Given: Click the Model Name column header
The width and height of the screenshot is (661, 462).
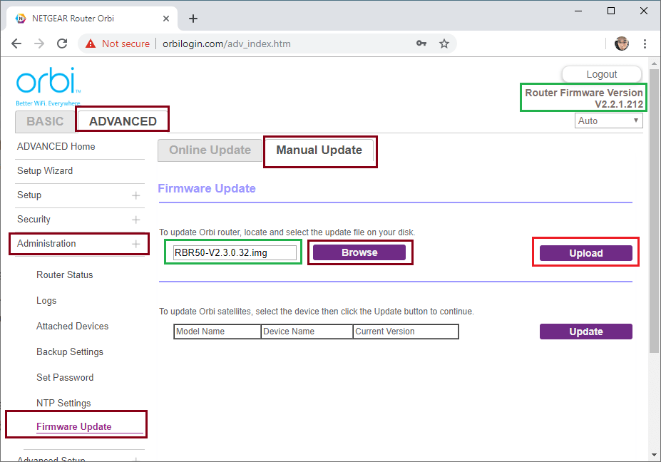Looking at the screenshot, I should pos(217,332).
